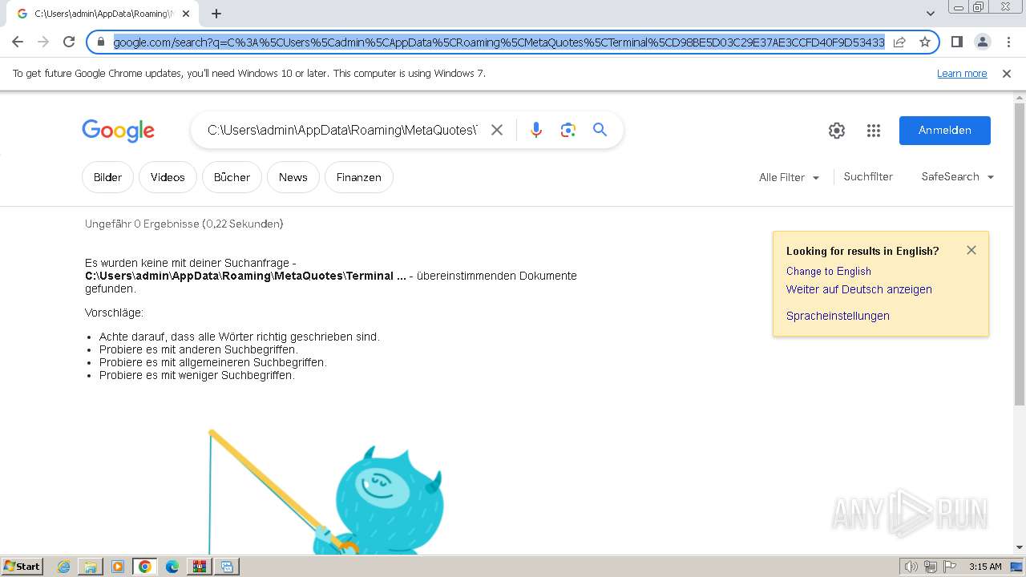Open Google quick settings gear
The height and width of the screenshot is (577, 1026).
click(x=837, y=131)
